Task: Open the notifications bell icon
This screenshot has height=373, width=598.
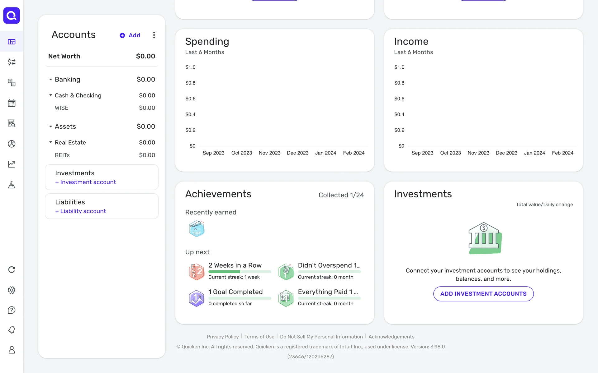Action: pyautogui.click(x=12, y=330)
